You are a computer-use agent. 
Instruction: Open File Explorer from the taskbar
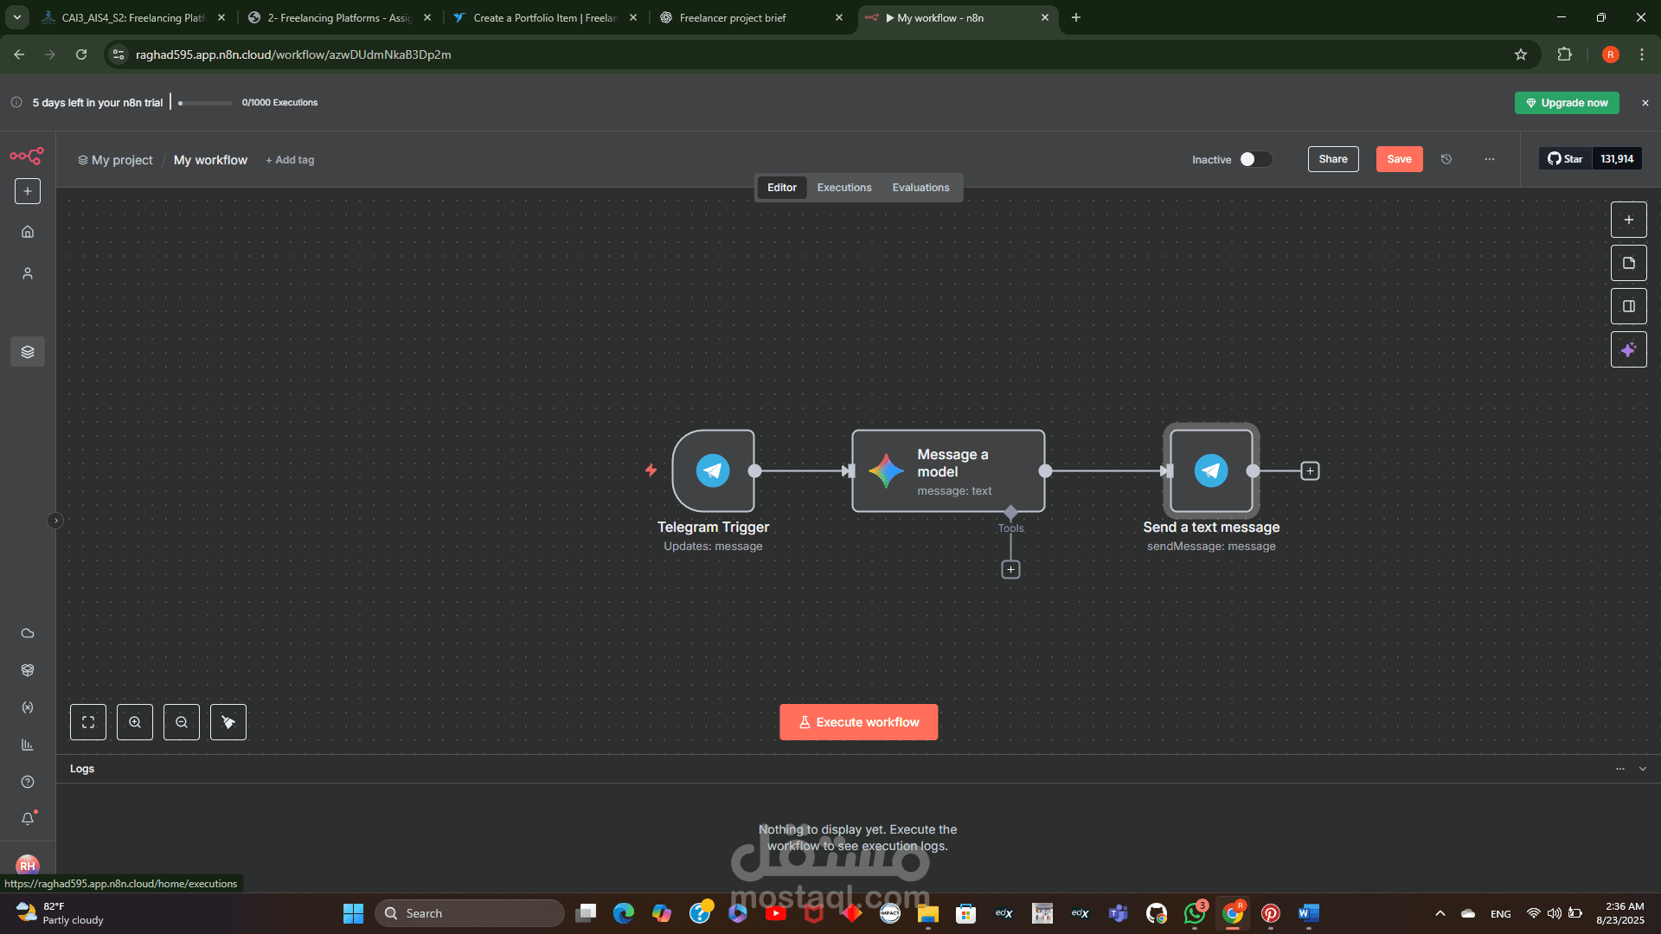(928, 913)
